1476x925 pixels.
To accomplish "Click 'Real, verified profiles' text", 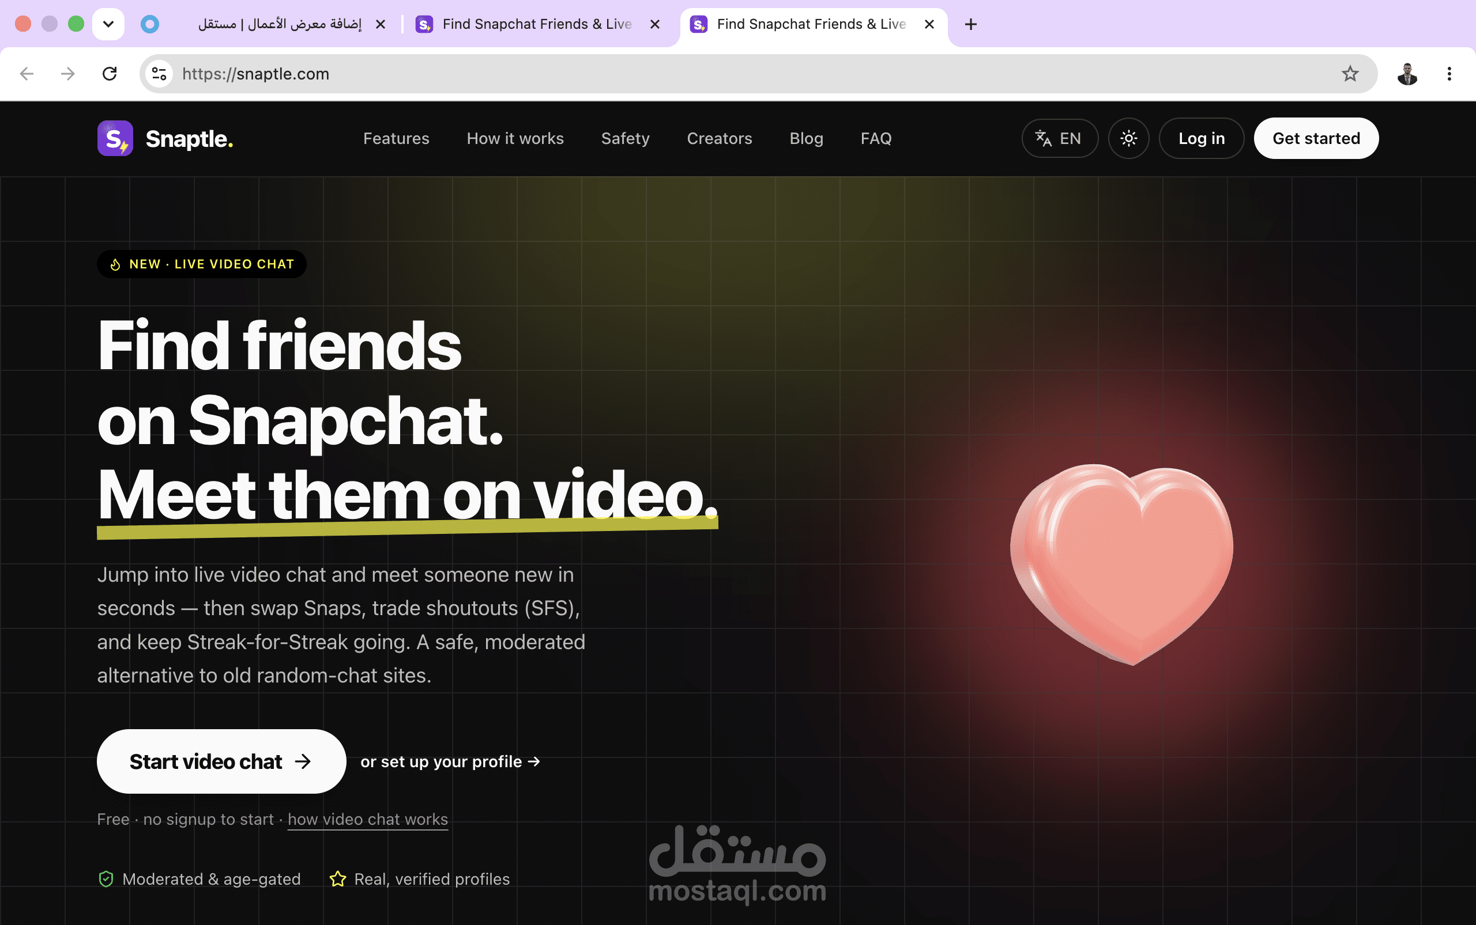I will 432,879.
